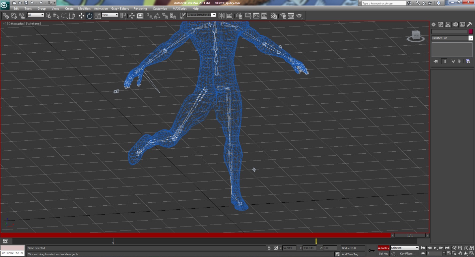Click the Align tool icon
This screenshot has width=475, height=257.
point(230,16)
